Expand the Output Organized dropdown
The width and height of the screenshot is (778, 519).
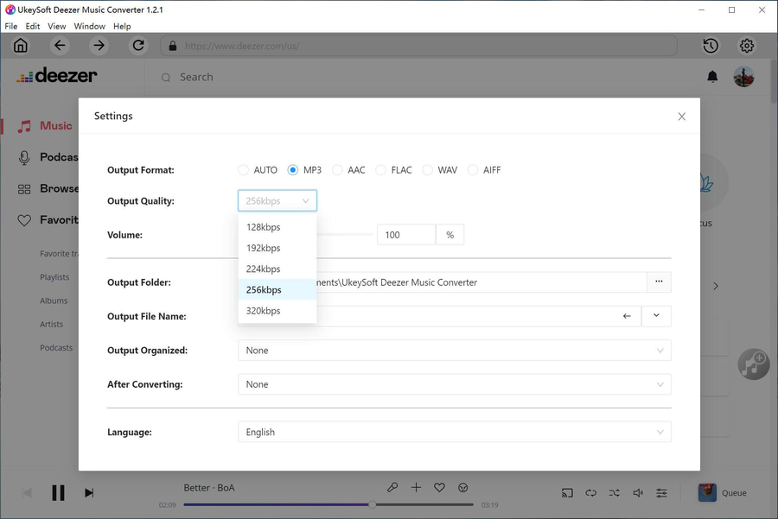454,351
